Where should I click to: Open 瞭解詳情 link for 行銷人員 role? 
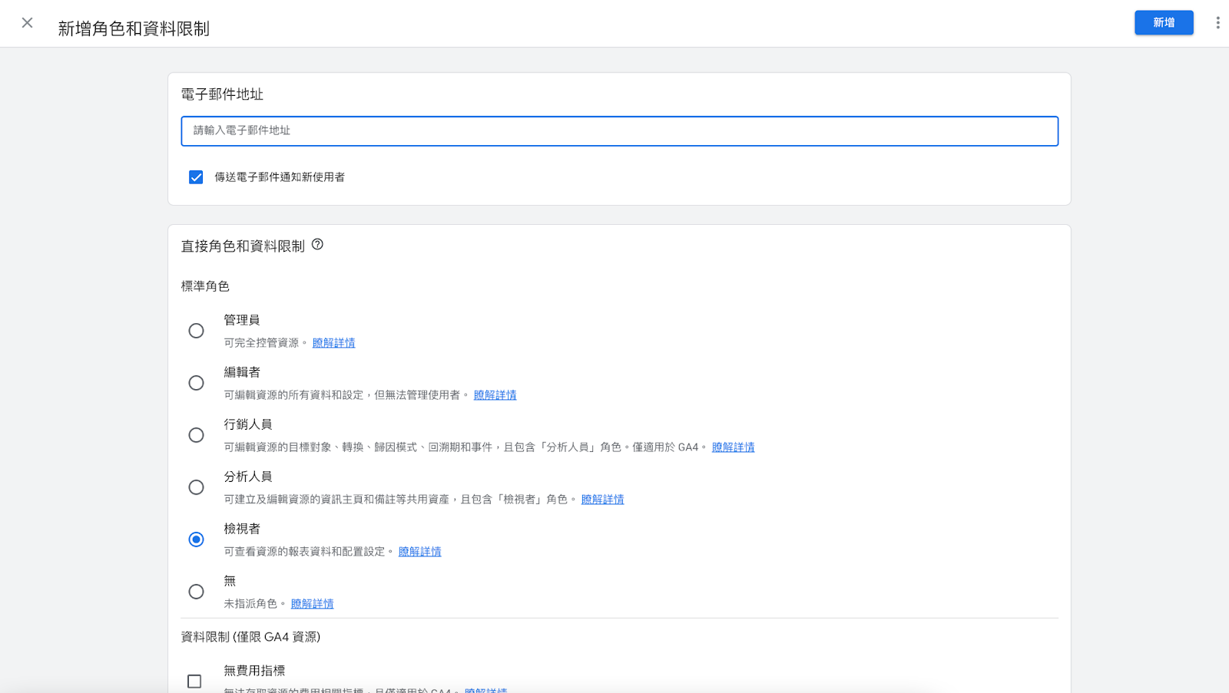click(x=733, y=447)
